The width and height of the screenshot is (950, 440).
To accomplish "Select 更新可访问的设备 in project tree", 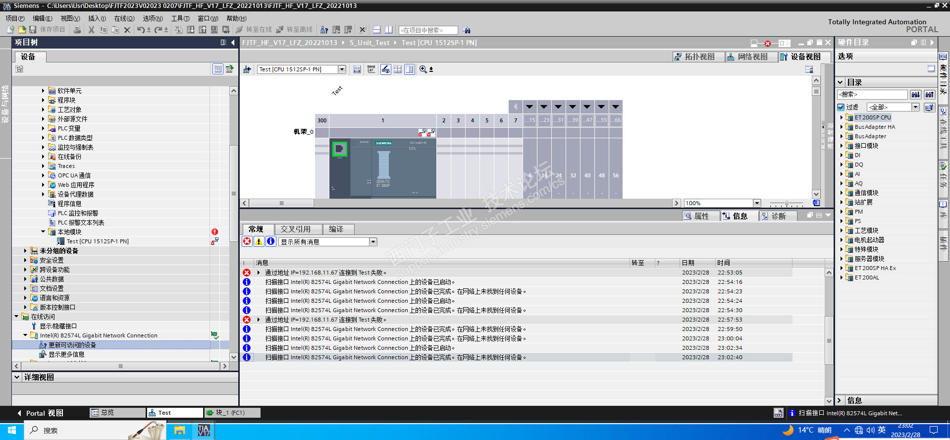I will 72,345.
